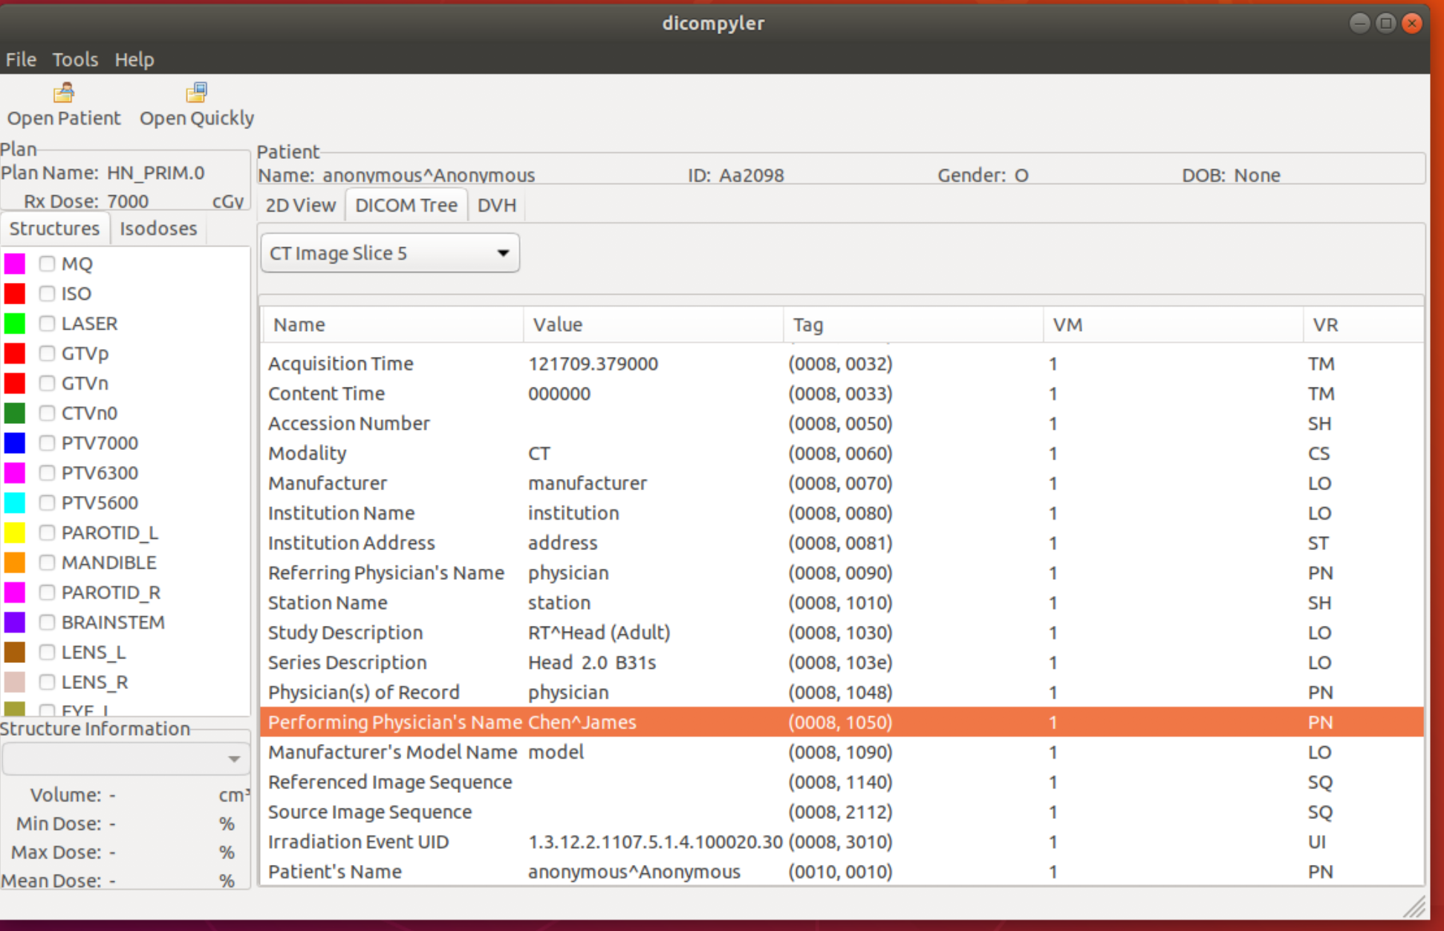Click the Name column header
Viewport: 1444px width, 931px height.
pos(392,324)
